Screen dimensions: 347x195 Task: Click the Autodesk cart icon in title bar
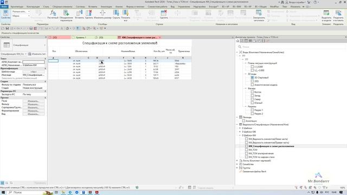(309, 2)
